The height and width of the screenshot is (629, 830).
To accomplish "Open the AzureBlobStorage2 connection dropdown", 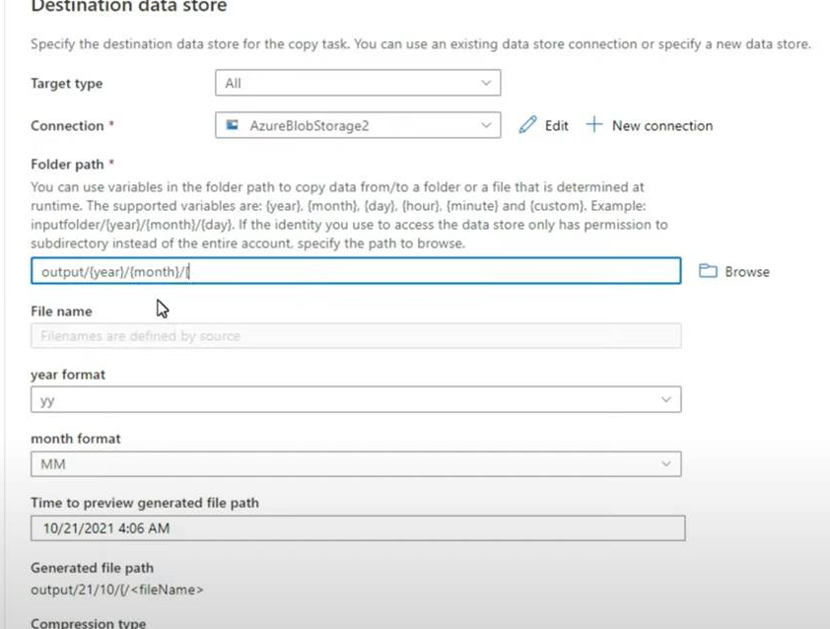I will (x=357, y=125).
